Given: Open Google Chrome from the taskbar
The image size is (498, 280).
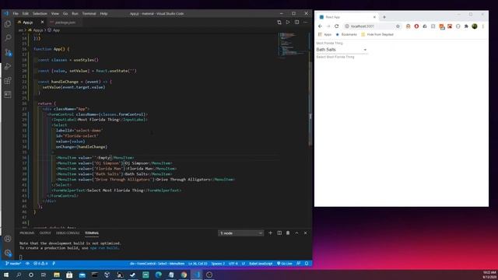Looking at the screenshot, I should 184,275.
